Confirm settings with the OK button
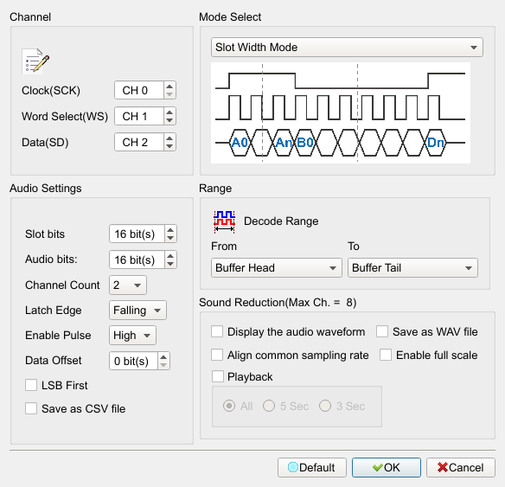 tap(387, 467)
